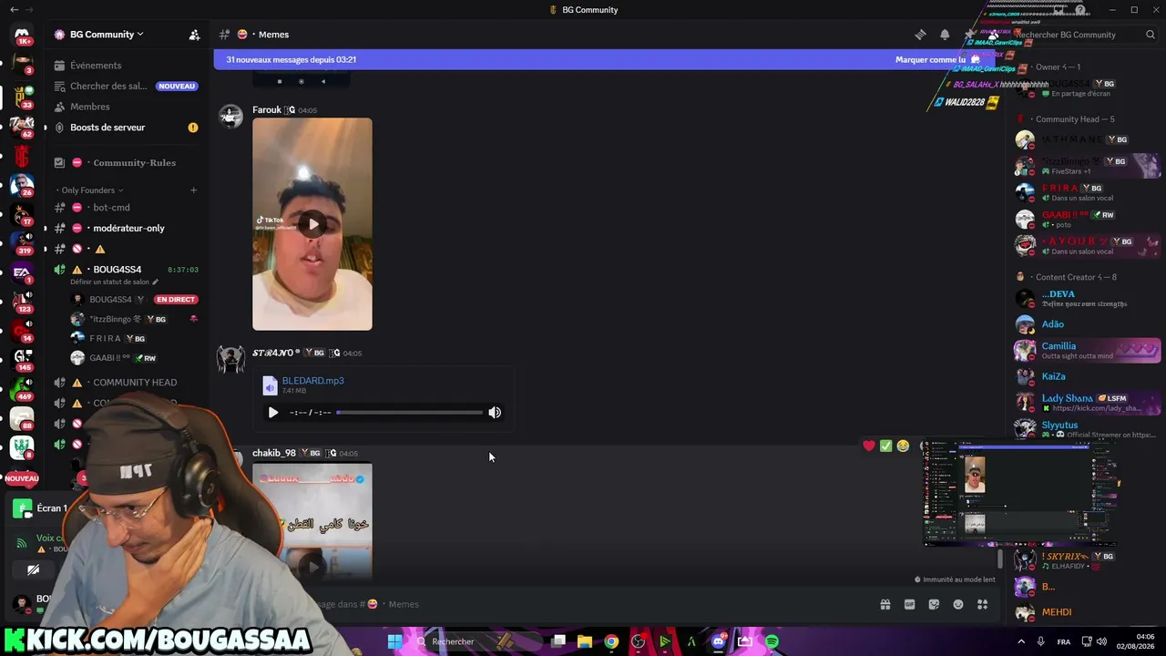Show hidden system tray icons
This screenshot has height=656, width=1166.
(1020, 641)
